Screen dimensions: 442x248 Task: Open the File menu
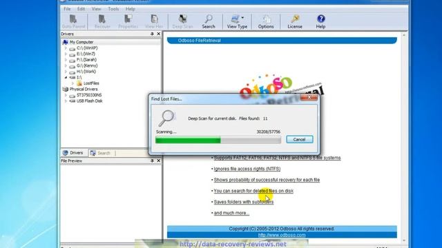[67, 9]
